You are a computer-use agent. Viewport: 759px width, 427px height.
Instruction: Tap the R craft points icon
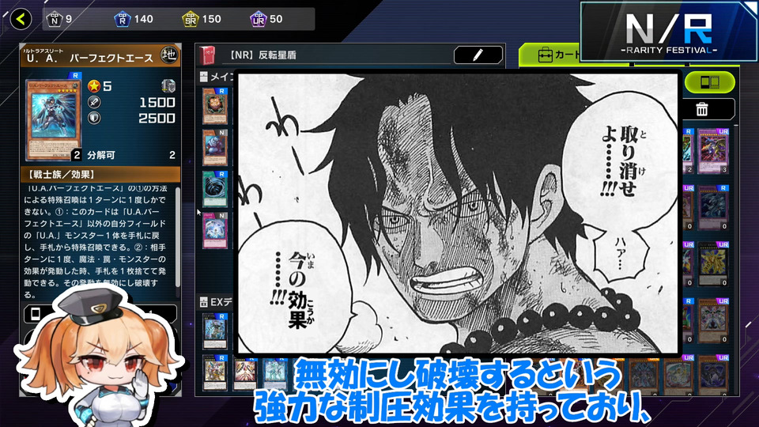click(122, 19)
